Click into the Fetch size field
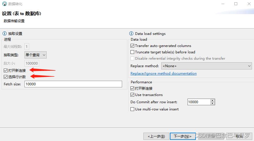This screenshot has width=254, height=141. [73, 84]
